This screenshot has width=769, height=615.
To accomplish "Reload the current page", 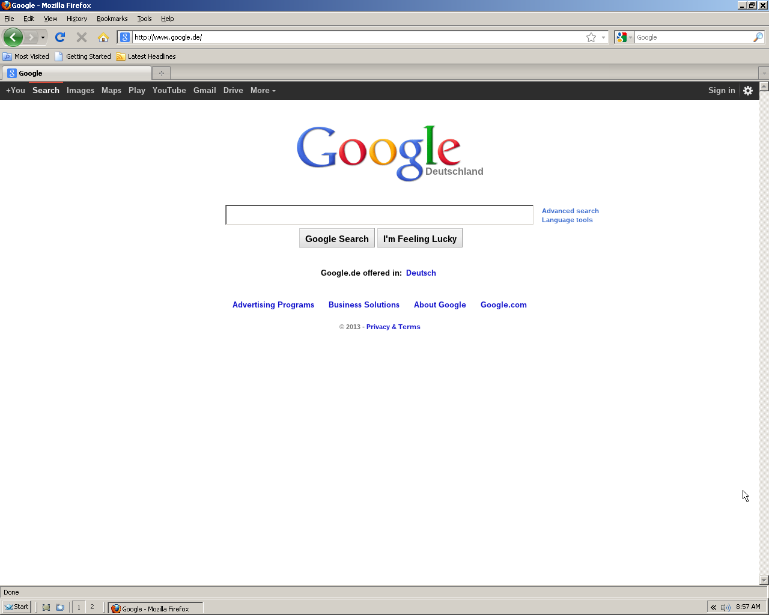I will (60, 37).
